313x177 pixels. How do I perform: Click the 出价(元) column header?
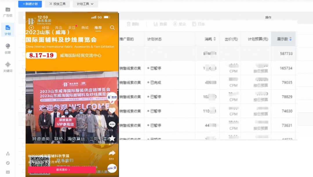point(231,39)
